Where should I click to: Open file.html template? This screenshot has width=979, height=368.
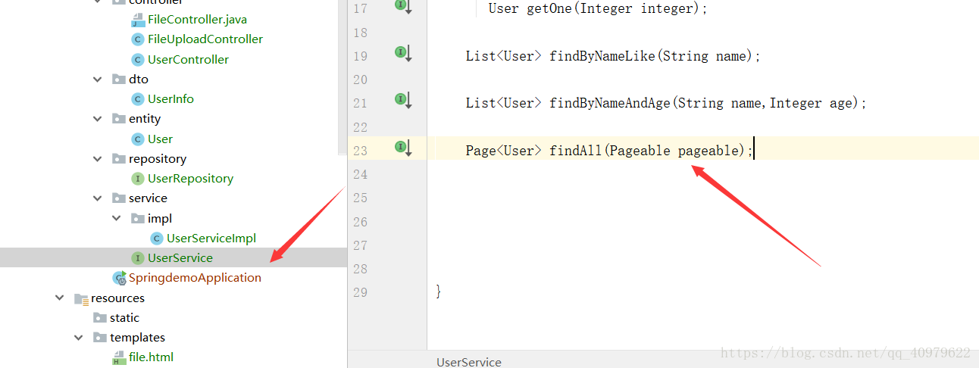tap(152, 357)
